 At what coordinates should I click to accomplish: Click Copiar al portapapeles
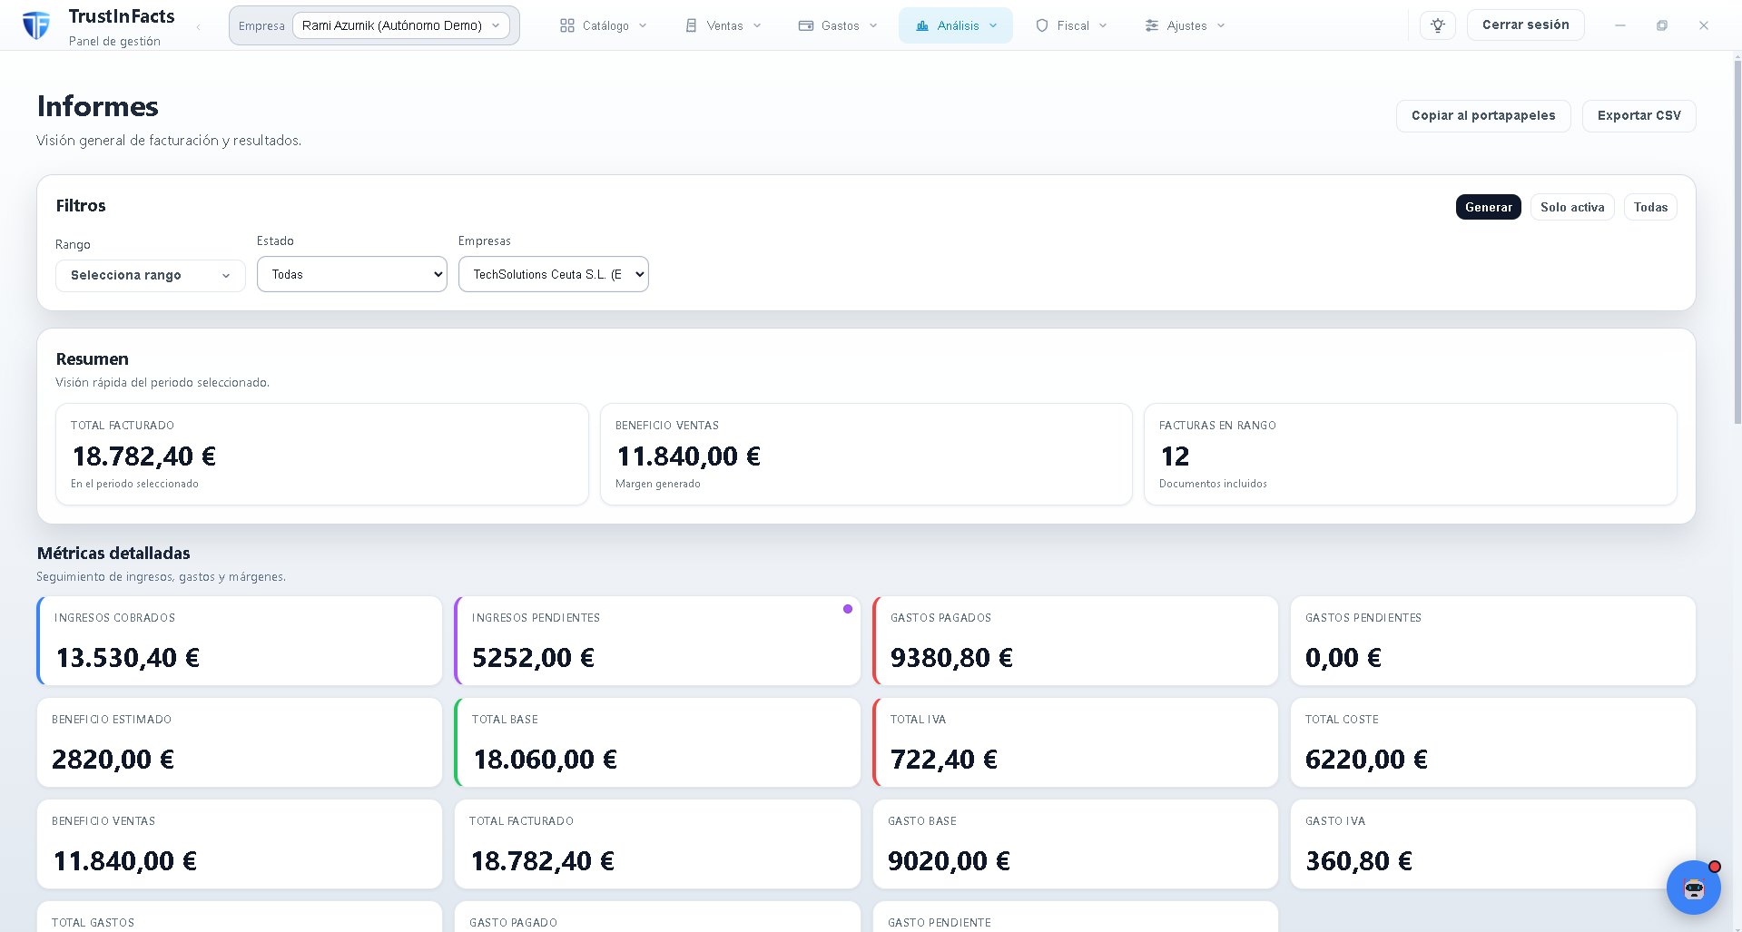tap(1483, 116)
